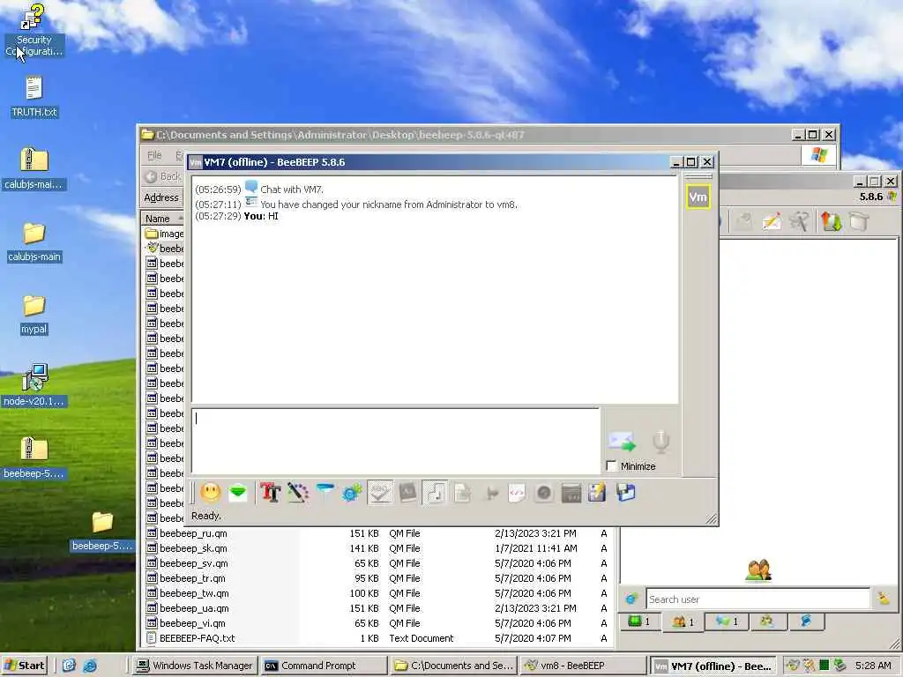Screen dimensions: 903x677
Task: Click the greyed arrow share icon in chat toolbar
Action: 490,493
